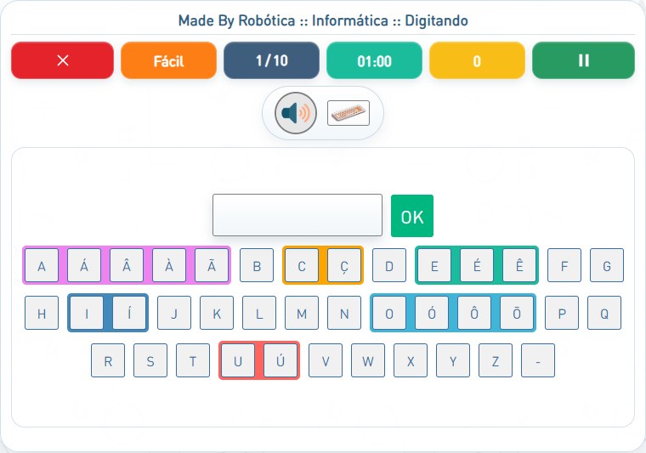Select letter key R
This screenshot has height=453, width=646.
point(108,360)
